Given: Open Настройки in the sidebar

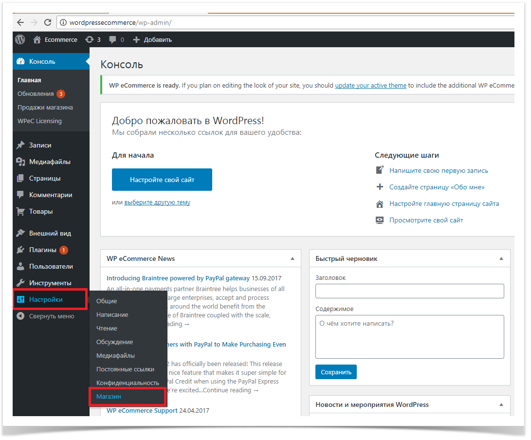Looking at the screenshot, I should (46, 299).
